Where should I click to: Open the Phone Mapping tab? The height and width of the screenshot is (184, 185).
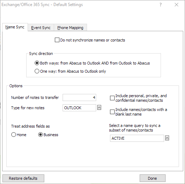70,28
